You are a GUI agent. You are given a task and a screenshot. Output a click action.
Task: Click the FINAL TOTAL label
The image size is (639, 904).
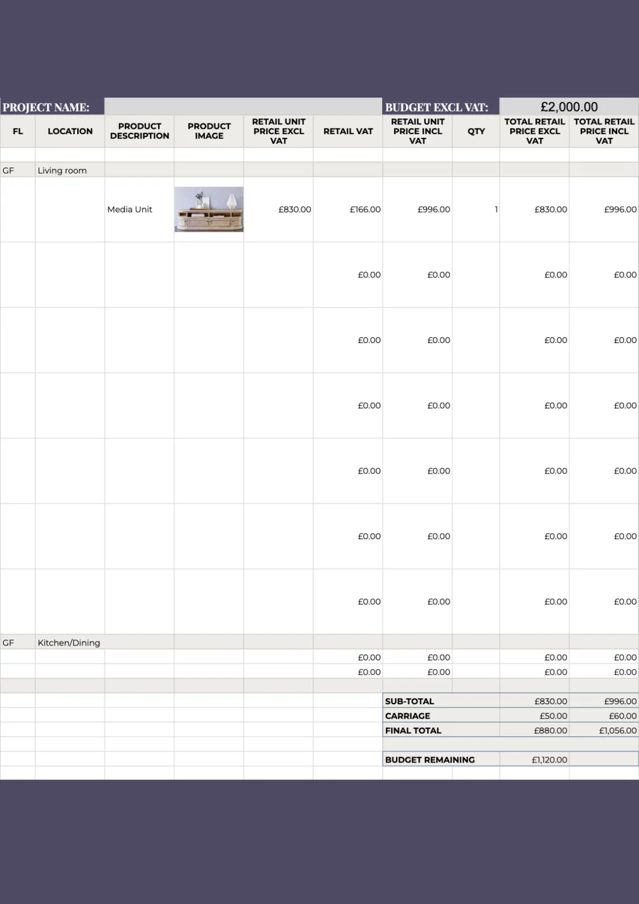413,730
